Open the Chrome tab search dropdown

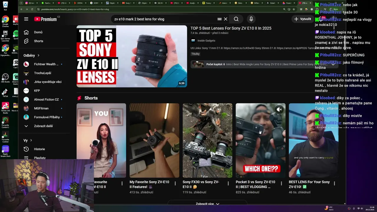pyautogui.click(x=21, y=3)
